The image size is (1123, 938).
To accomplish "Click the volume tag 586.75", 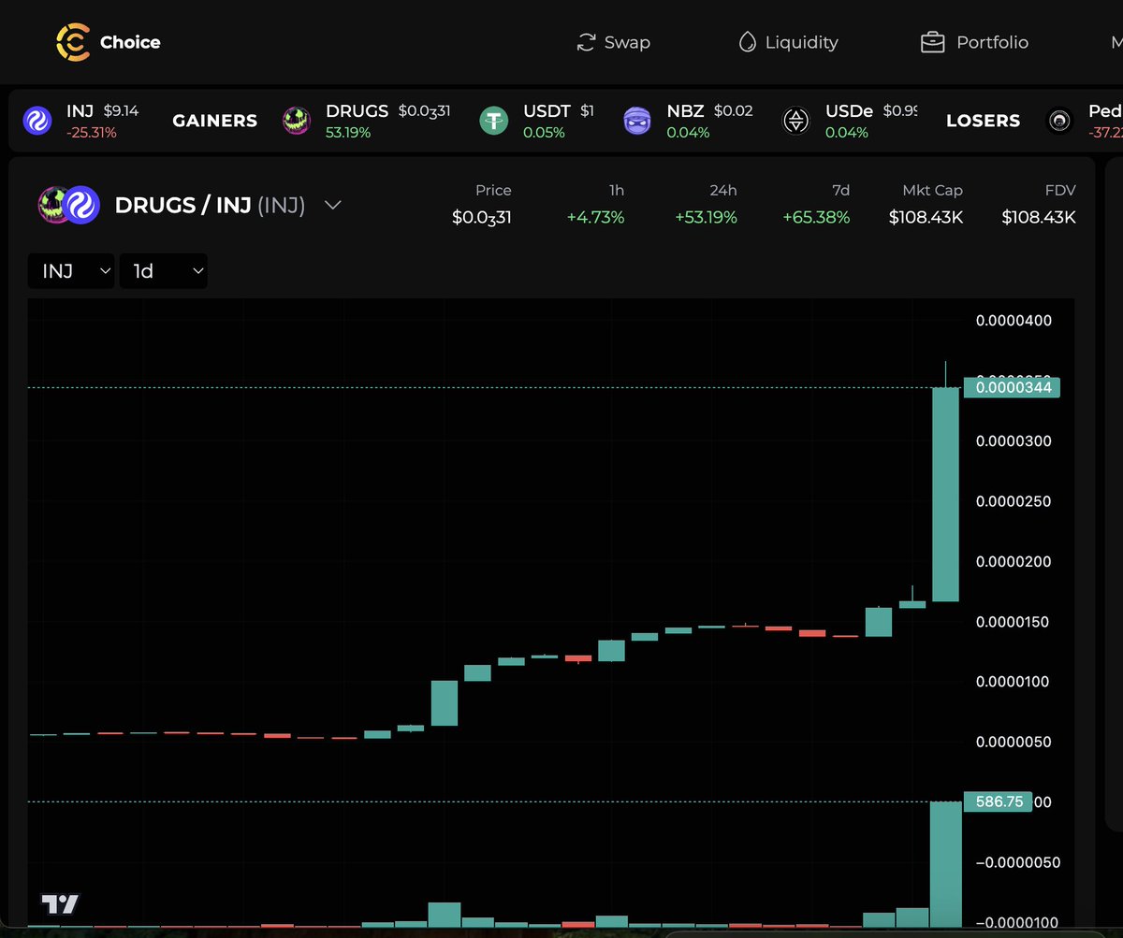I will [998, 801].
